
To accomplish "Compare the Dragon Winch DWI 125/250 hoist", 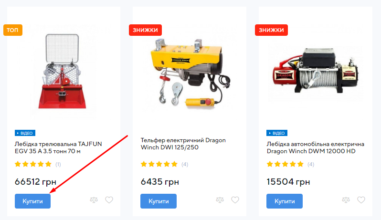I will tap(220, 200).
